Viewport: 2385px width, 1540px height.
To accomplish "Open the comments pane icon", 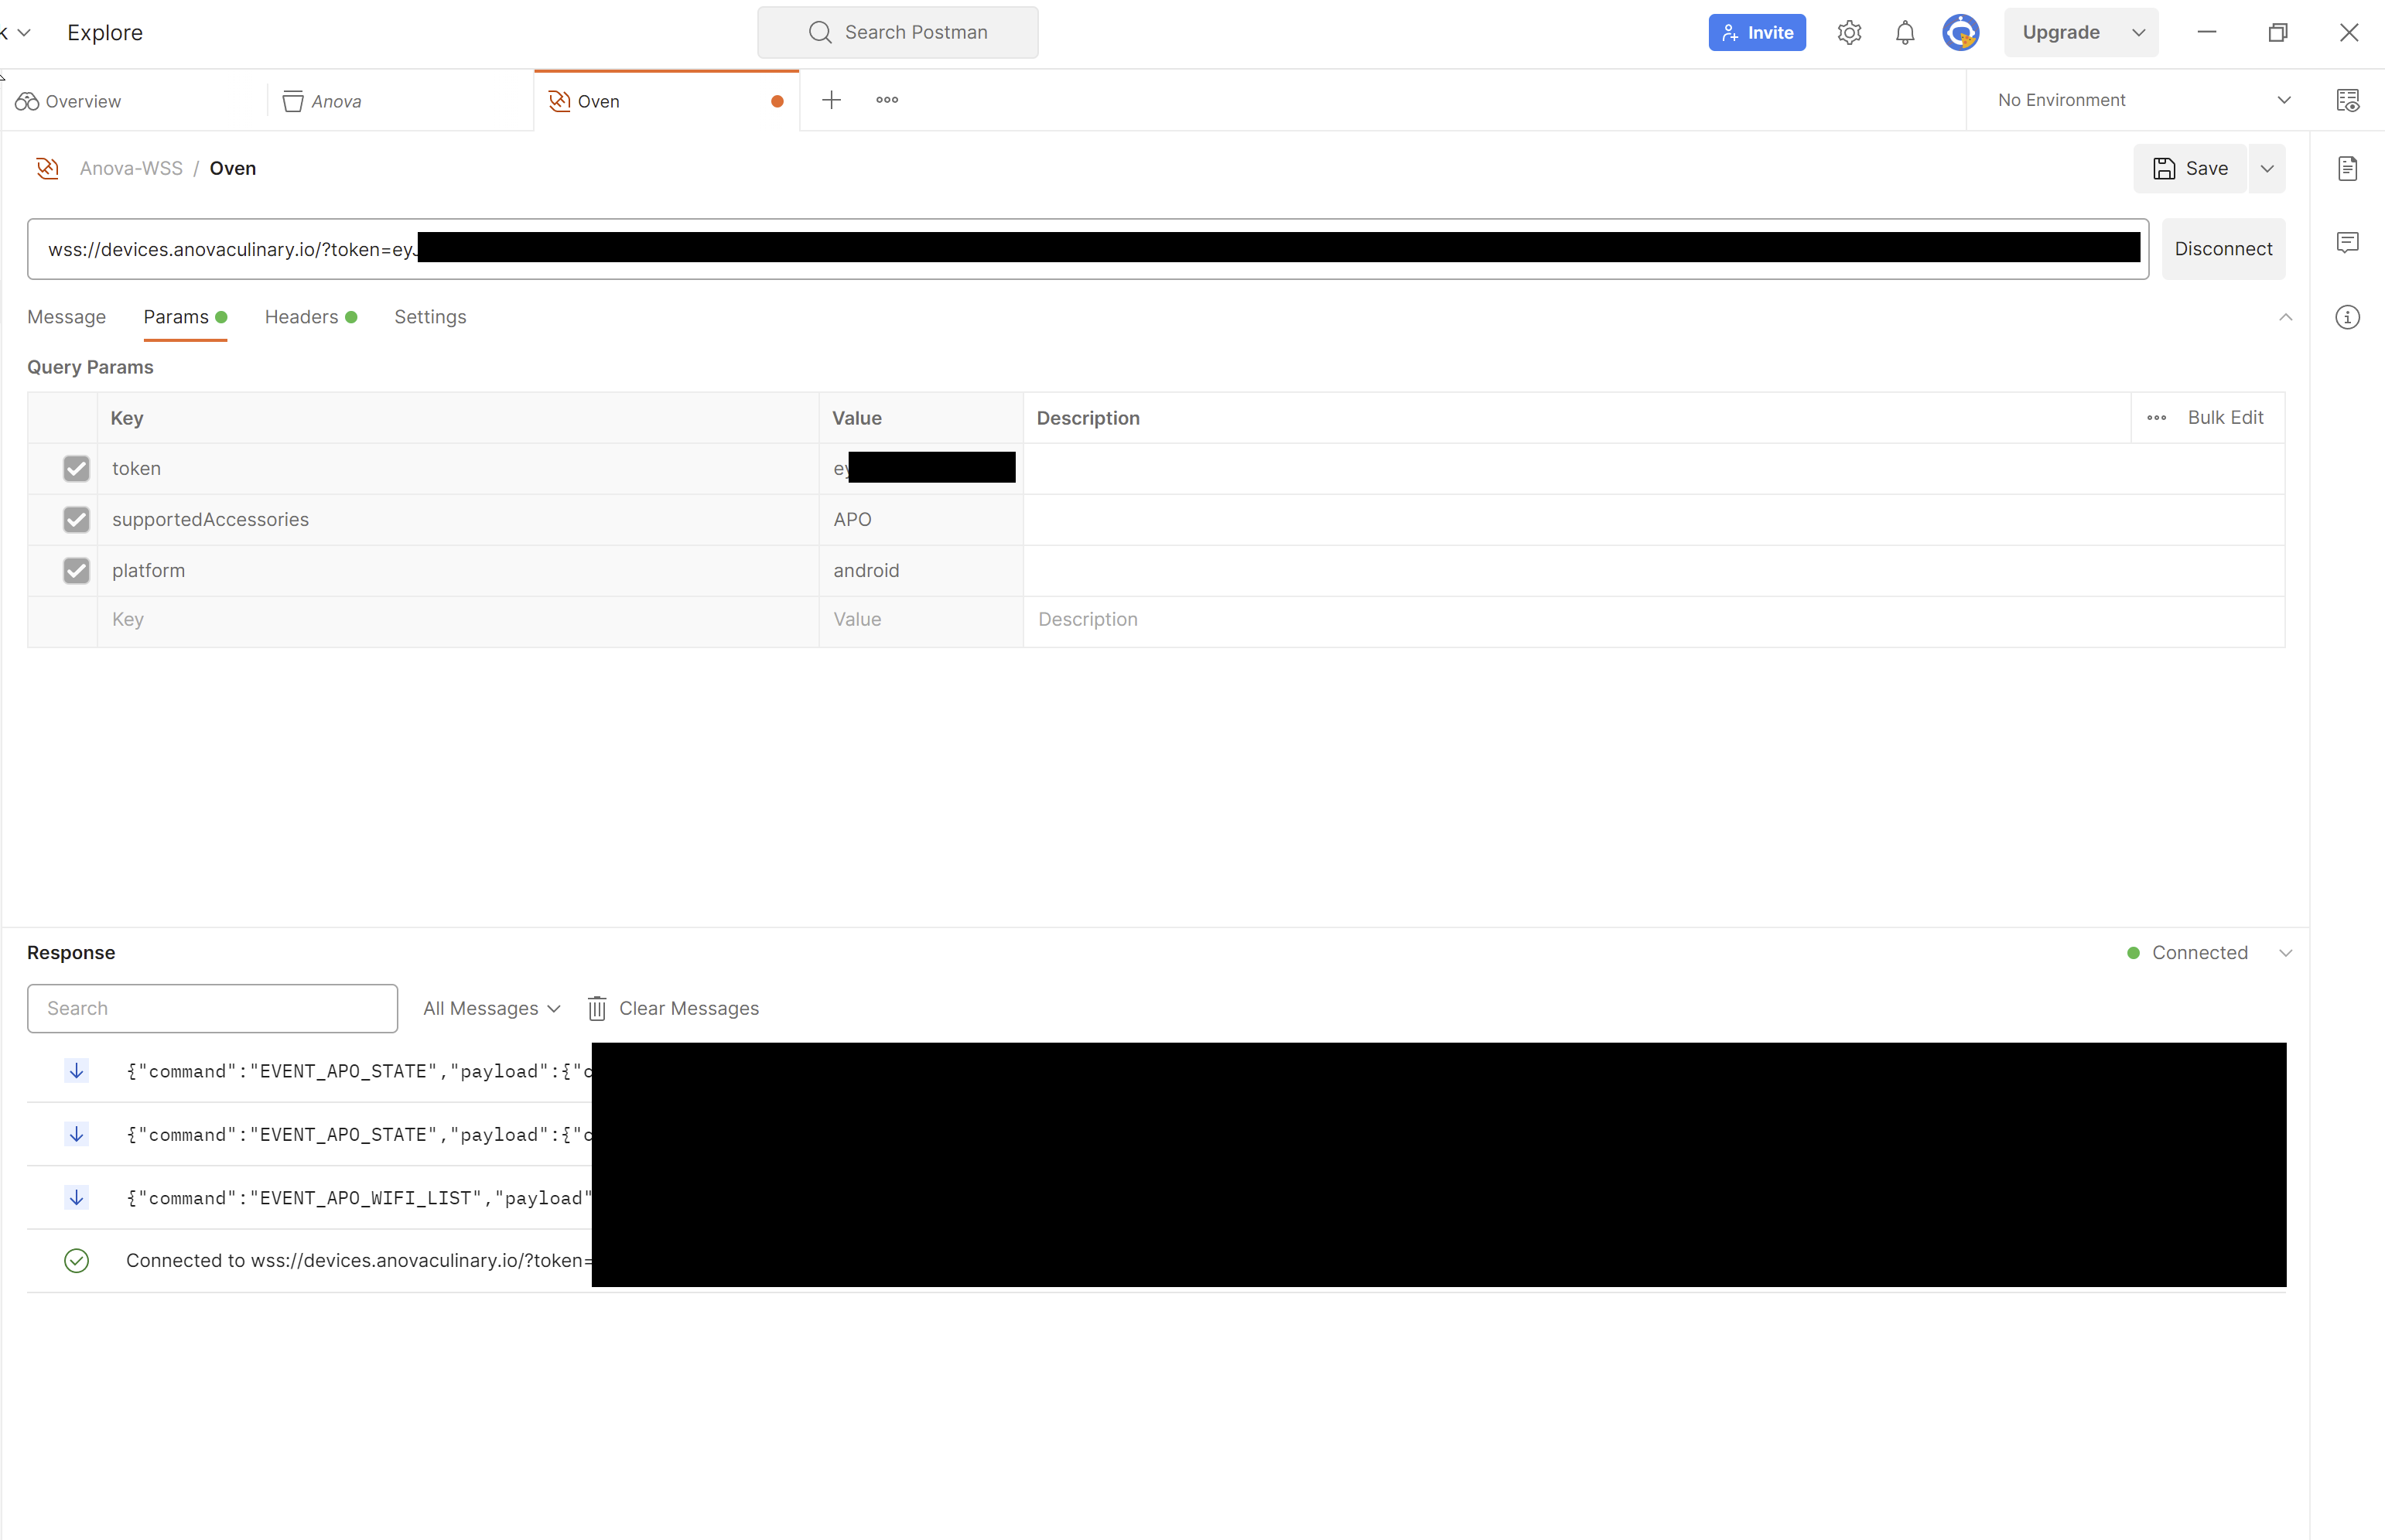I will click(x=2347, y=243).
